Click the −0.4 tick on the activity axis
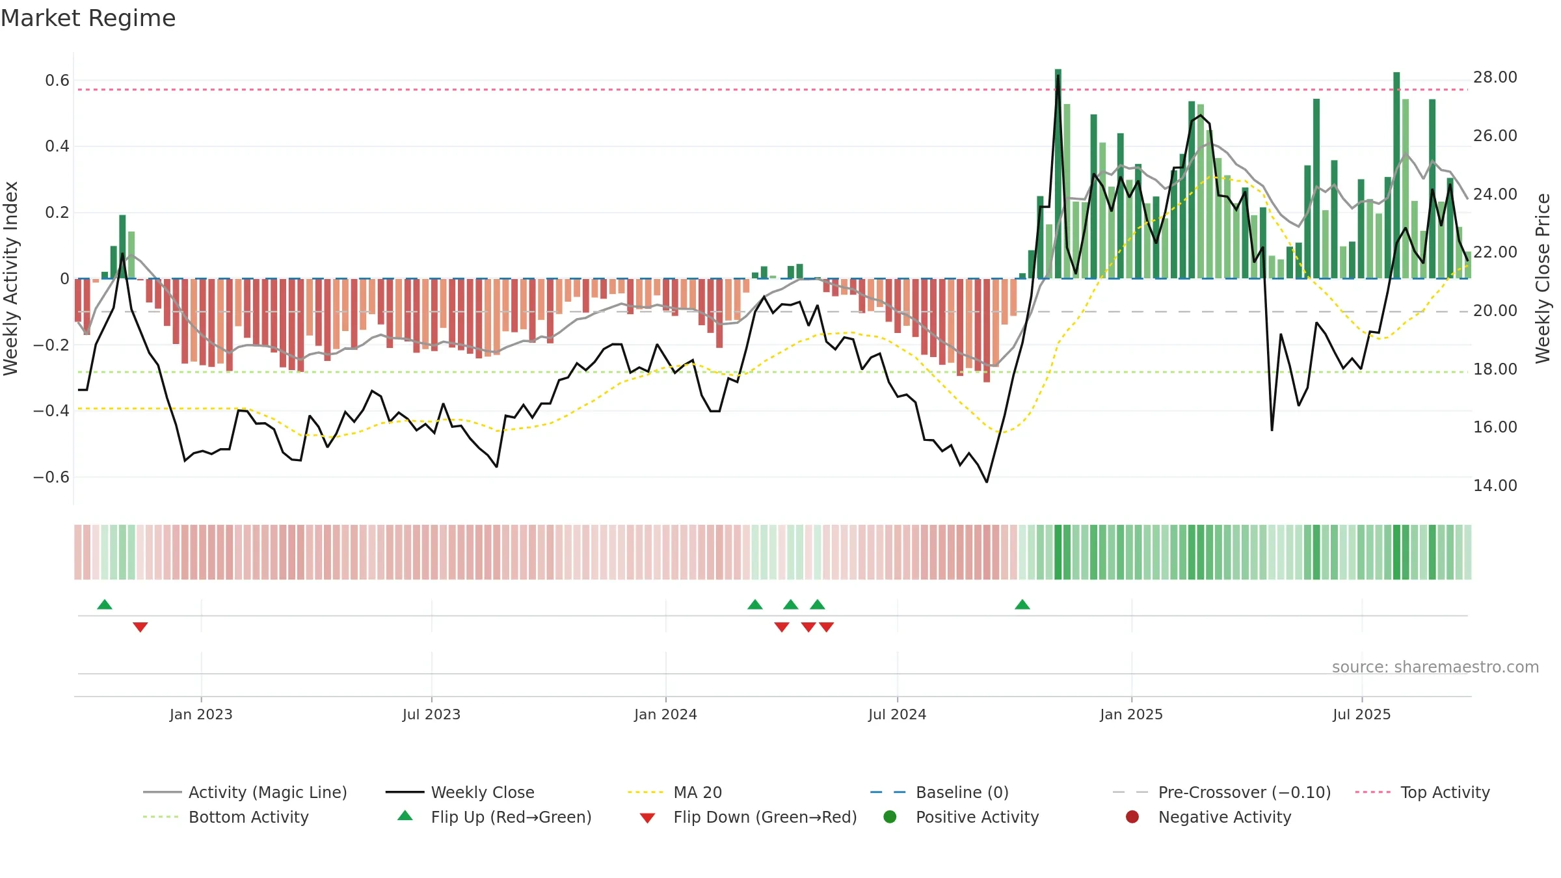Viewport: 1561px width, 878px height. (51, 410)
